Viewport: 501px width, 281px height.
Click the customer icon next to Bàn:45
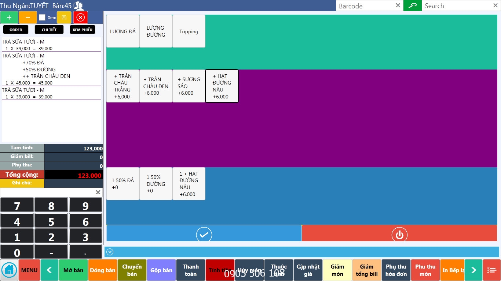[x=78, y=5]
